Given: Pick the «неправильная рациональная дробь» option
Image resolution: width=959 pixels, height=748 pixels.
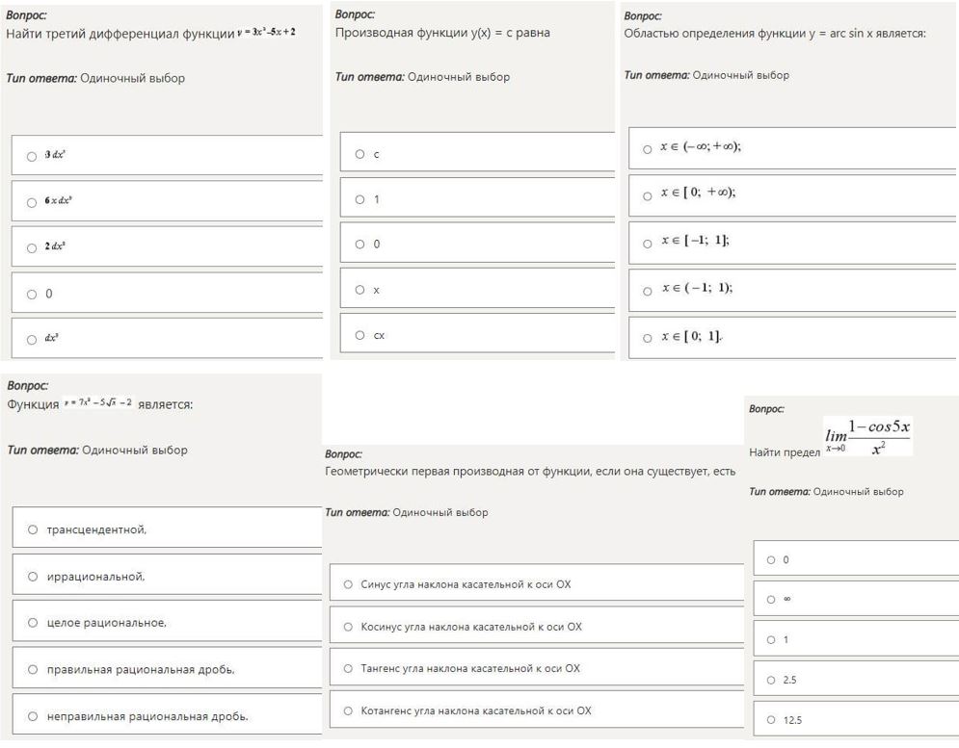Looking at the screenshot, I should 33,716.
